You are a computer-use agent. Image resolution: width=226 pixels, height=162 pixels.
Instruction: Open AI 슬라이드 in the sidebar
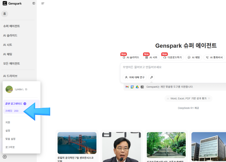click(x=10, y=35)
